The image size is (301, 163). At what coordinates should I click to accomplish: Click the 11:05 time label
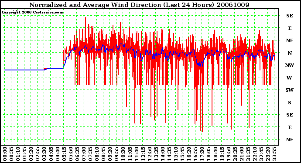pos(130,154)
